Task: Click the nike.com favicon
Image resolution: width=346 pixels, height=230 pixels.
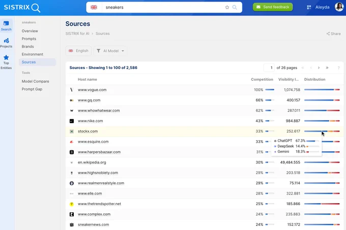Action: click(x=72, y=121)
